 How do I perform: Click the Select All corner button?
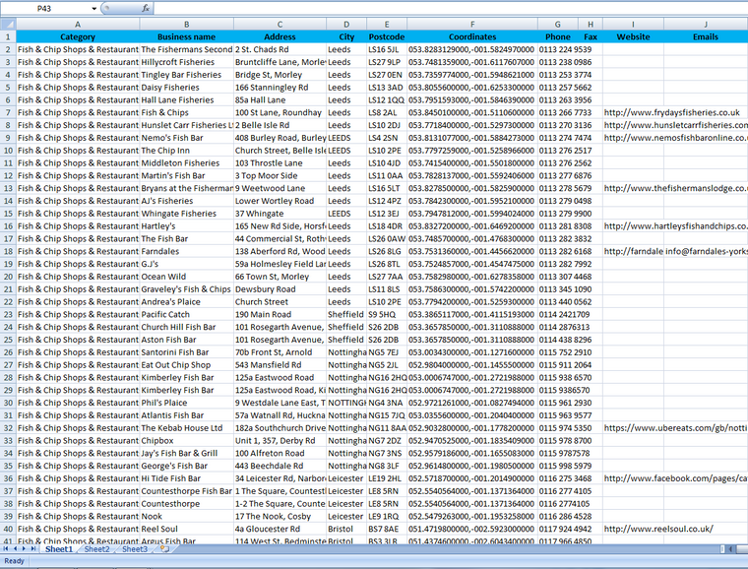(x=8, y=24)
